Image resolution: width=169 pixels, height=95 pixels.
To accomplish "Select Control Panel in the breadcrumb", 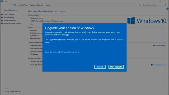I will point(23,5).
